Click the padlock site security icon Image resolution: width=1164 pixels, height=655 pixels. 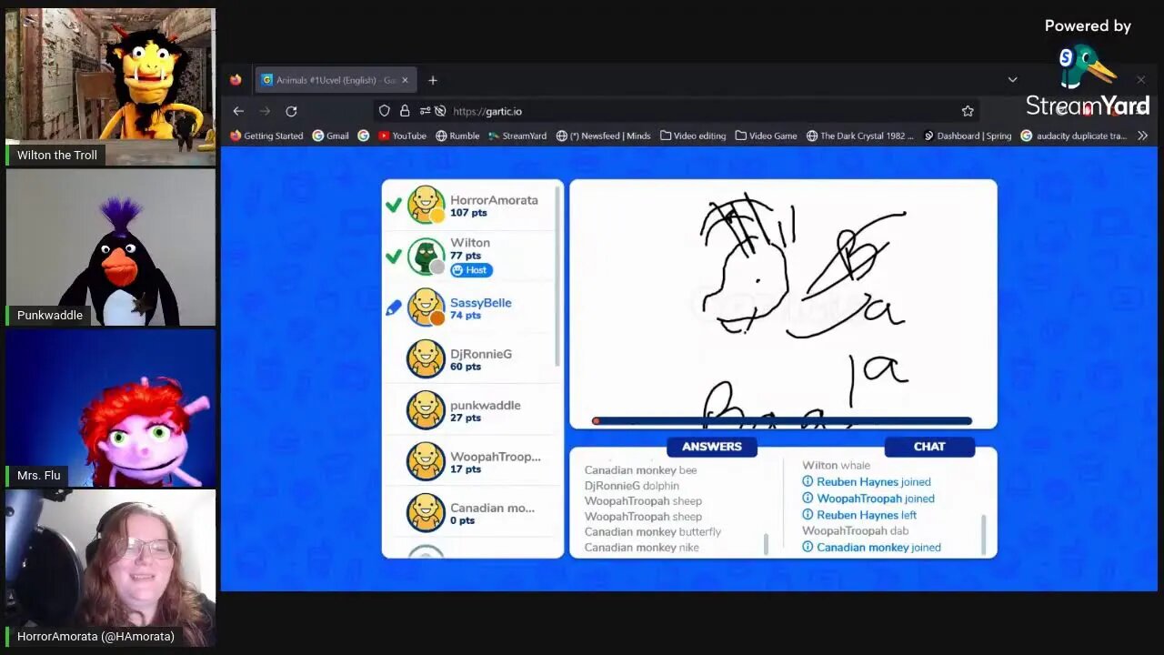pyautogui.click(x=405, y=111)
